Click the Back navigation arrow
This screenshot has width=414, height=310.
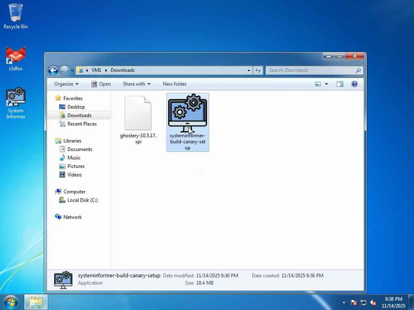point(53,70)
